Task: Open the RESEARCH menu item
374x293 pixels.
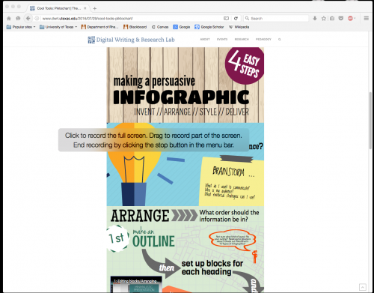Action: click(x=242, y=39)
